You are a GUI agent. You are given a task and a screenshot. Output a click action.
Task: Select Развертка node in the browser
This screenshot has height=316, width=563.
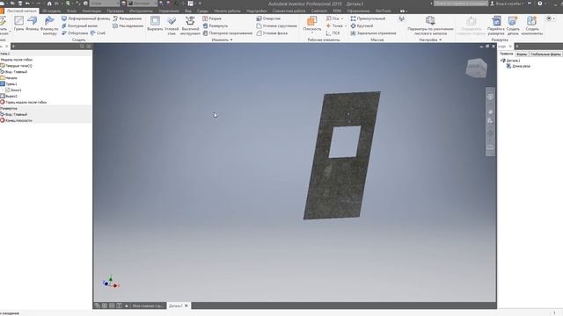pos(9,108)
